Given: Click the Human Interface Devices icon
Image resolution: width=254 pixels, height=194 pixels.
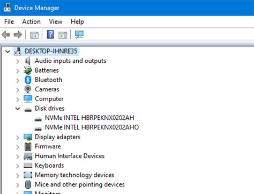Looking at the screenshot, I should (28, 156).
